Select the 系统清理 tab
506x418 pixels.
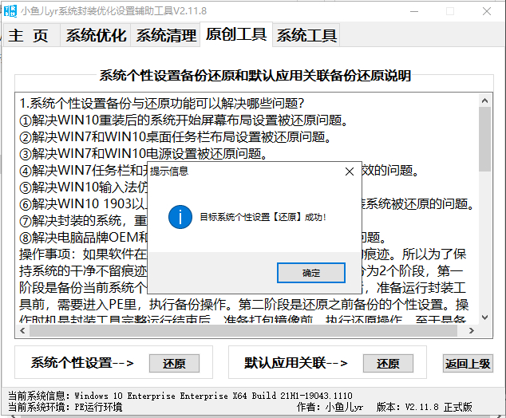165,35
